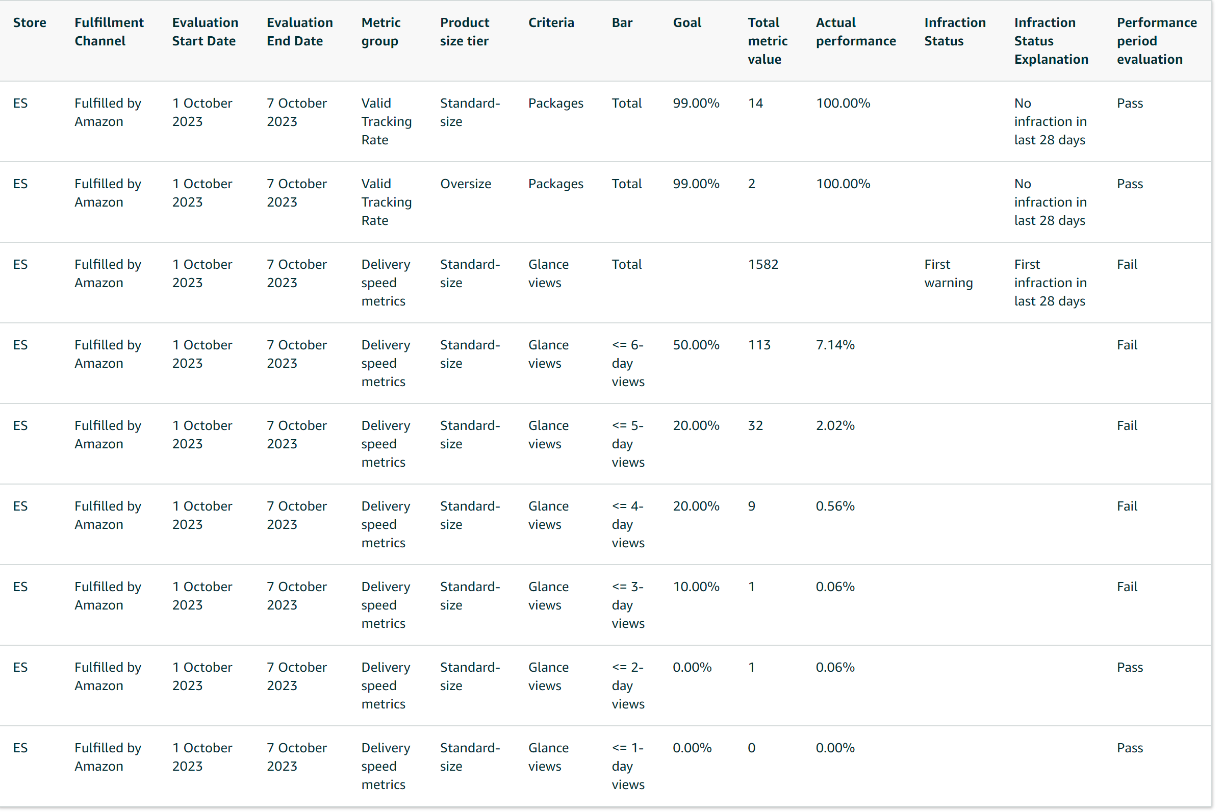Click the Metric group column header
The image size is (1224, 812).
pos(380,32)
